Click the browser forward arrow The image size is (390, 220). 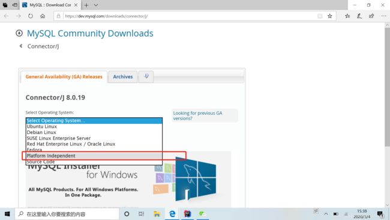pos(19,16)
